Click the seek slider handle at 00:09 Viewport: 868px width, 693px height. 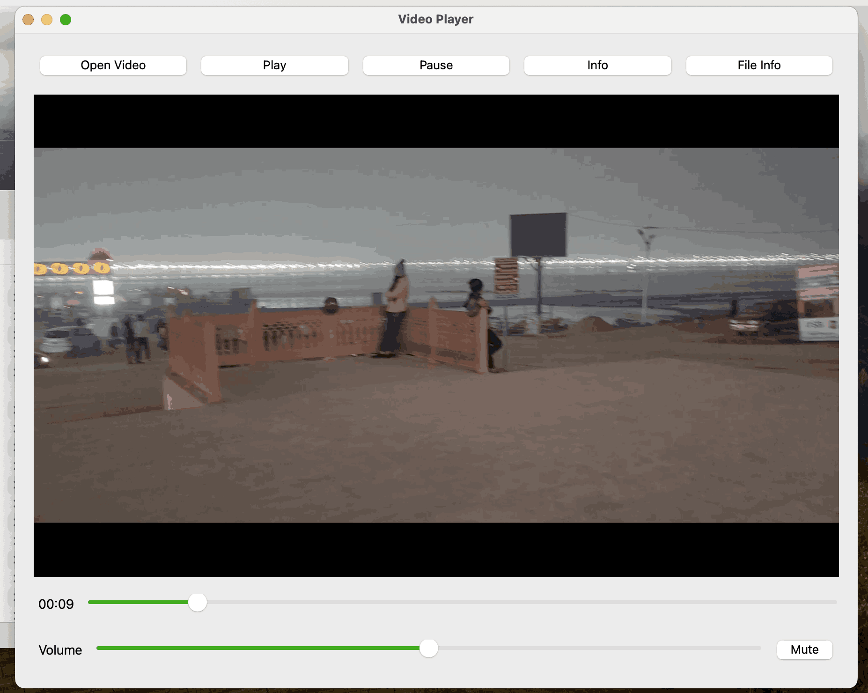tap(198, 602)
